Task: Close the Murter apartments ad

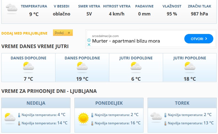Action: (x=89, y=44)
